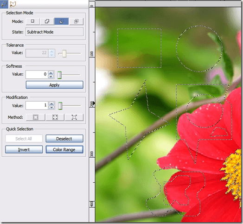Invert the current selection
The image size is (243, 224).
pyautogui.click(x=24, y=150)
